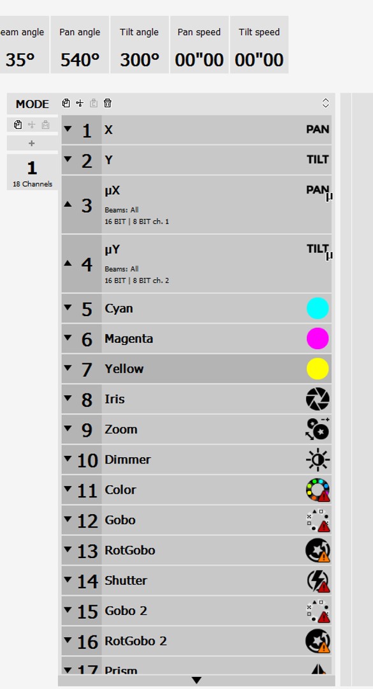Expand channel 1 X details
This screenshot has height=689, width=373.
pyautogui.click(x=68, y=129)
